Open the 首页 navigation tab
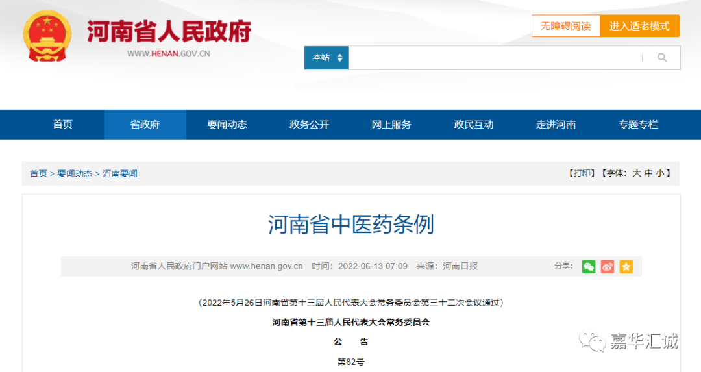The image size is (701, 372). [x=63, y=125]
